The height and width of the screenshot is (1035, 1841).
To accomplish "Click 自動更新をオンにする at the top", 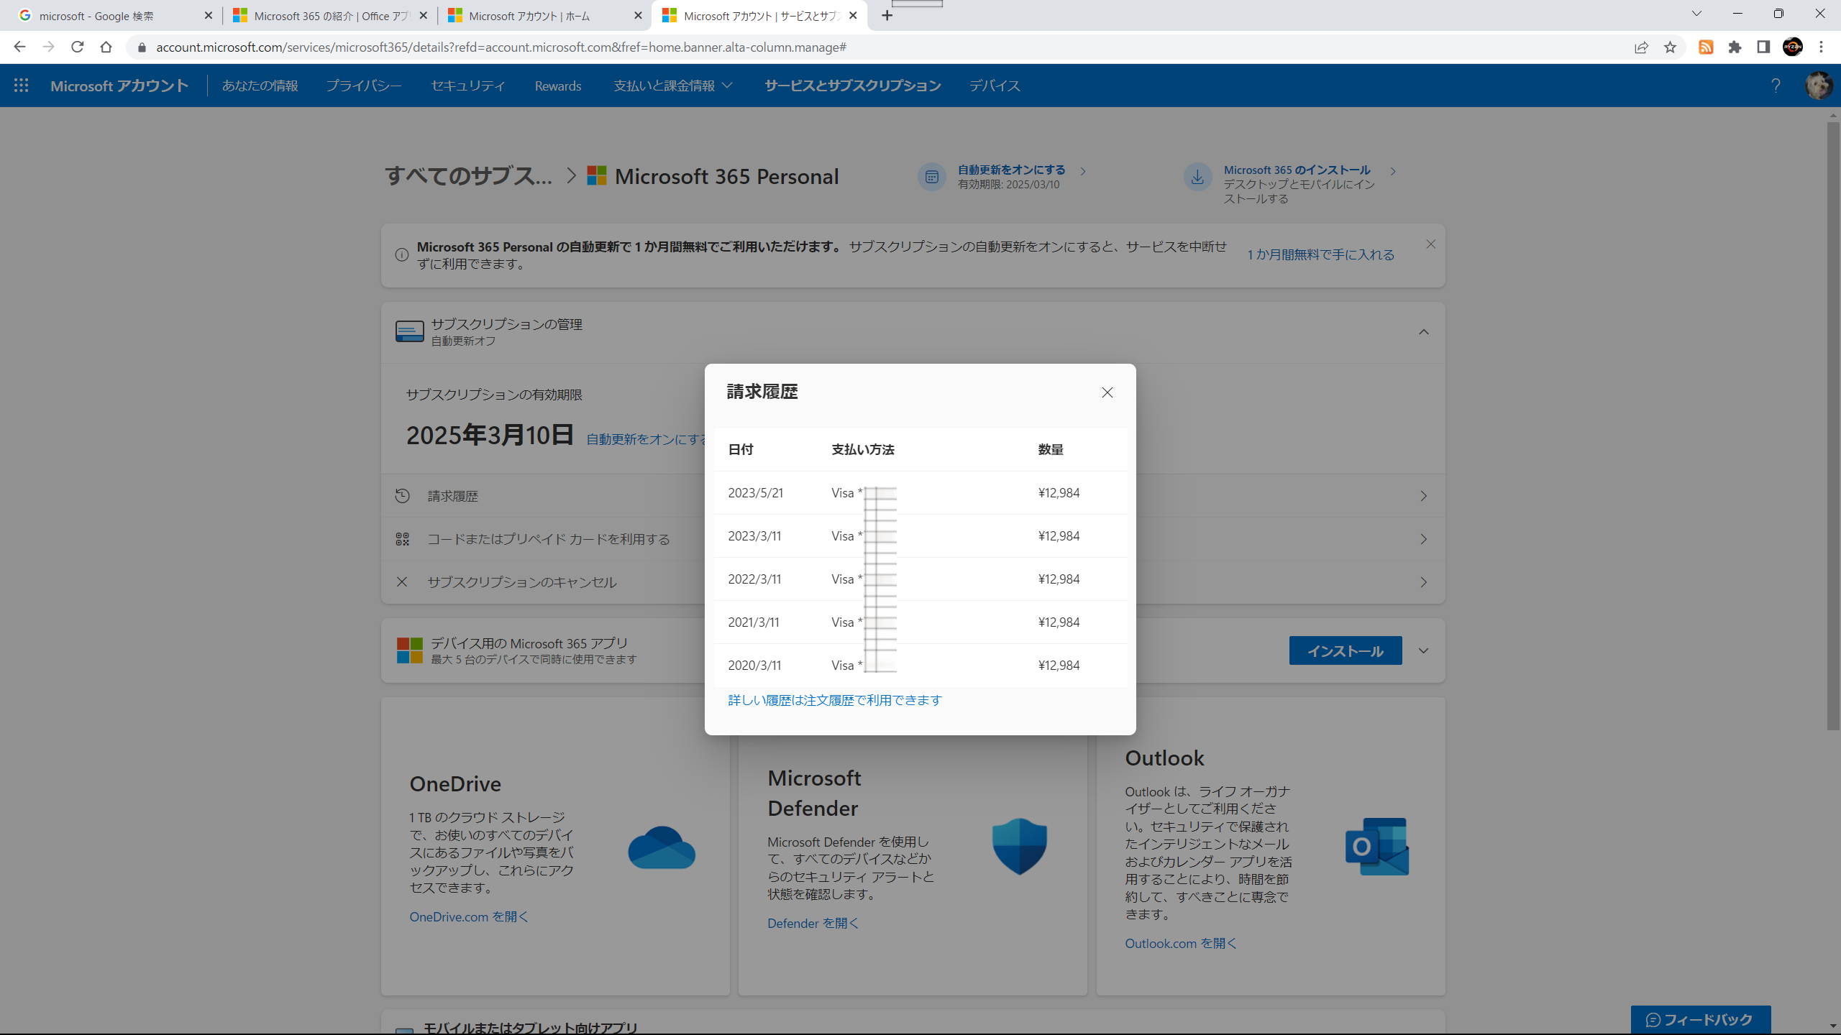I will coord(1011,170).
